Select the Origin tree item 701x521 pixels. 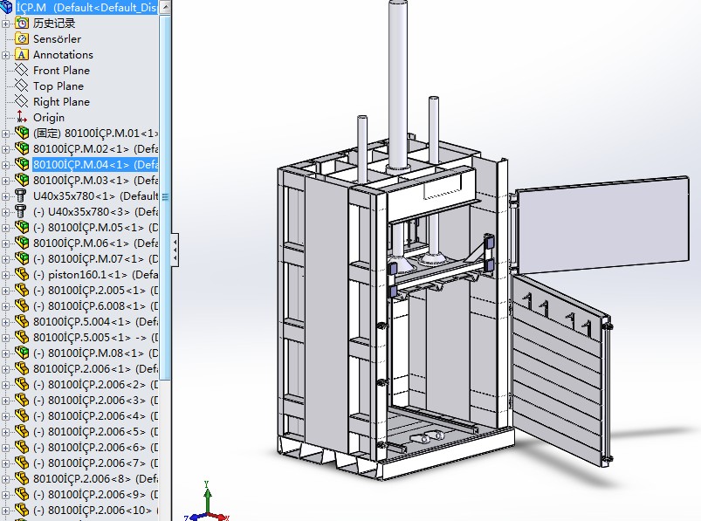click(x=49, y=118)
